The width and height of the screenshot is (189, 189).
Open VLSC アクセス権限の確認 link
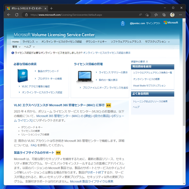[36, 87]
